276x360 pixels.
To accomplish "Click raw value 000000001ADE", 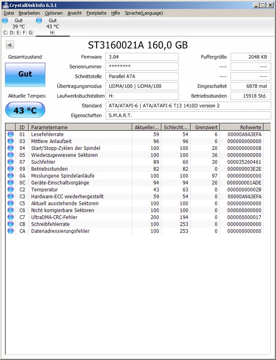I will [x=244, y=182].
